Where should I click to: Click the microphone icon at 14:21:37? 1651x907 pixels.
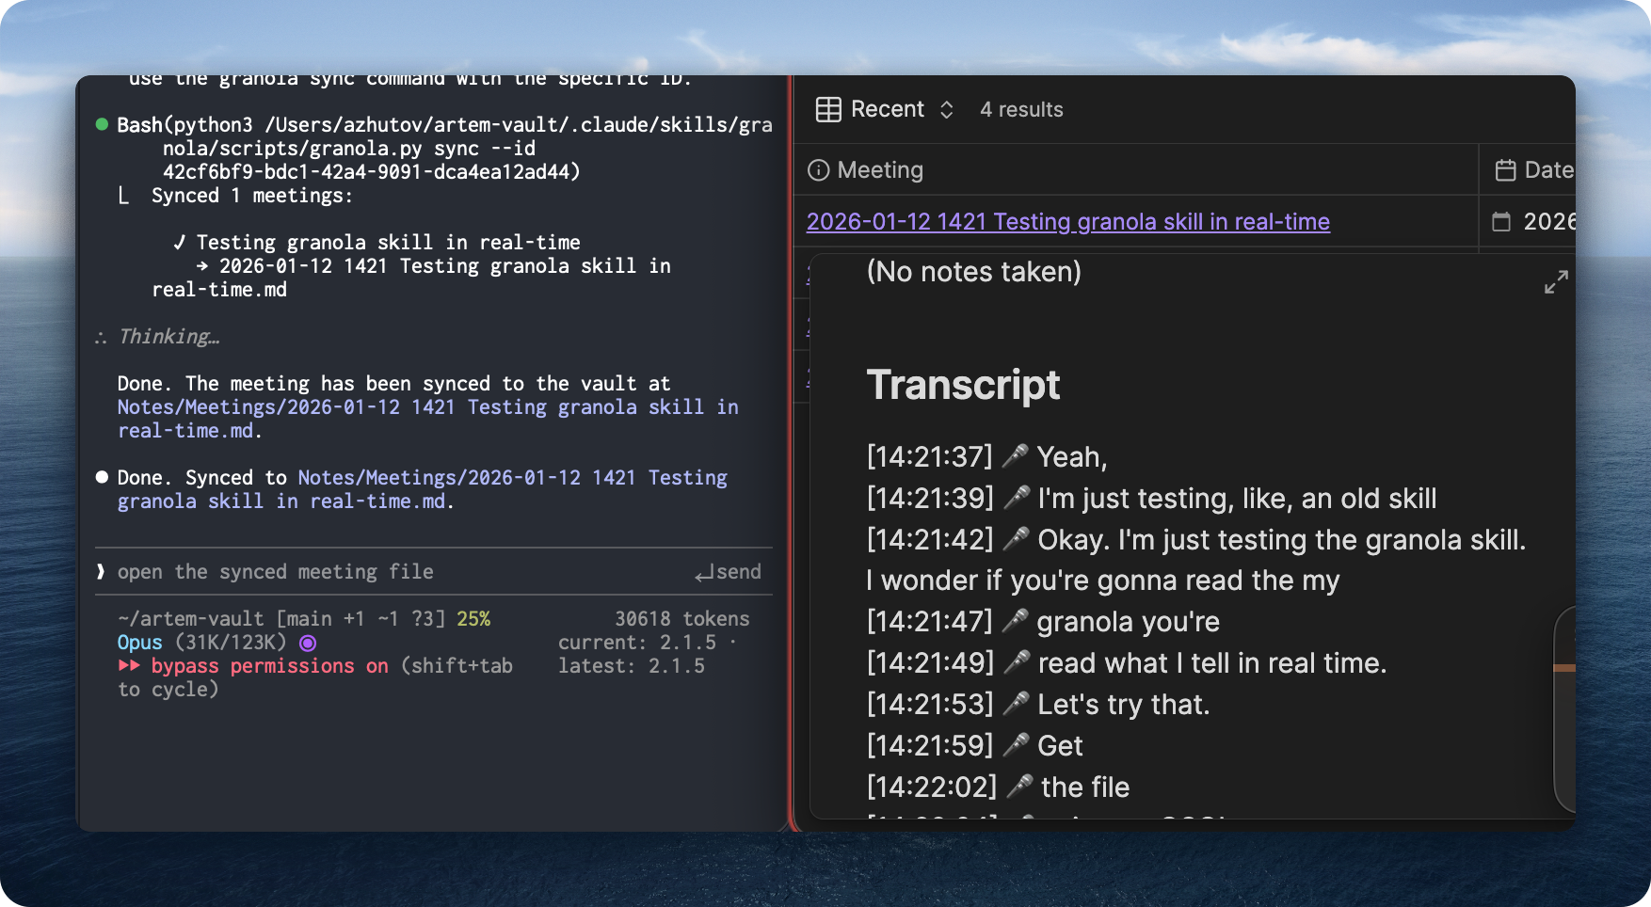pos(1014,457)
